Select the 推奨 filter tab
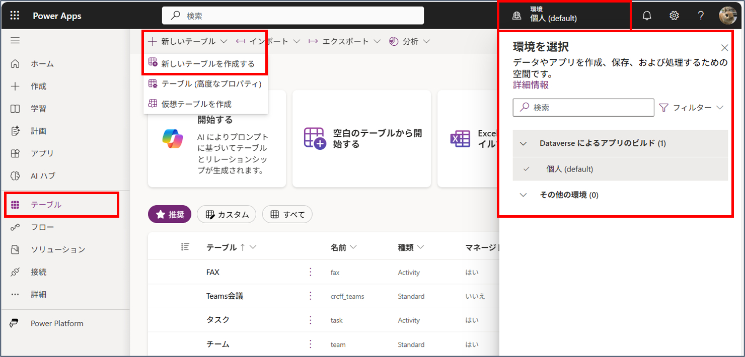The height and width of the screenshot is (357, 745). pos(170,214)
